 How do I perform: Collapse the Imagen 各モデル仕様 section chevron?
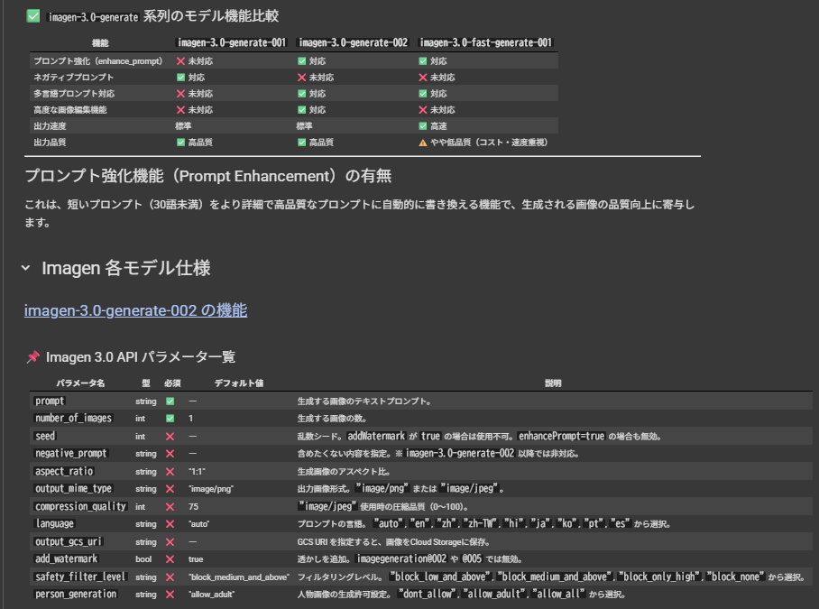[25, 268]
